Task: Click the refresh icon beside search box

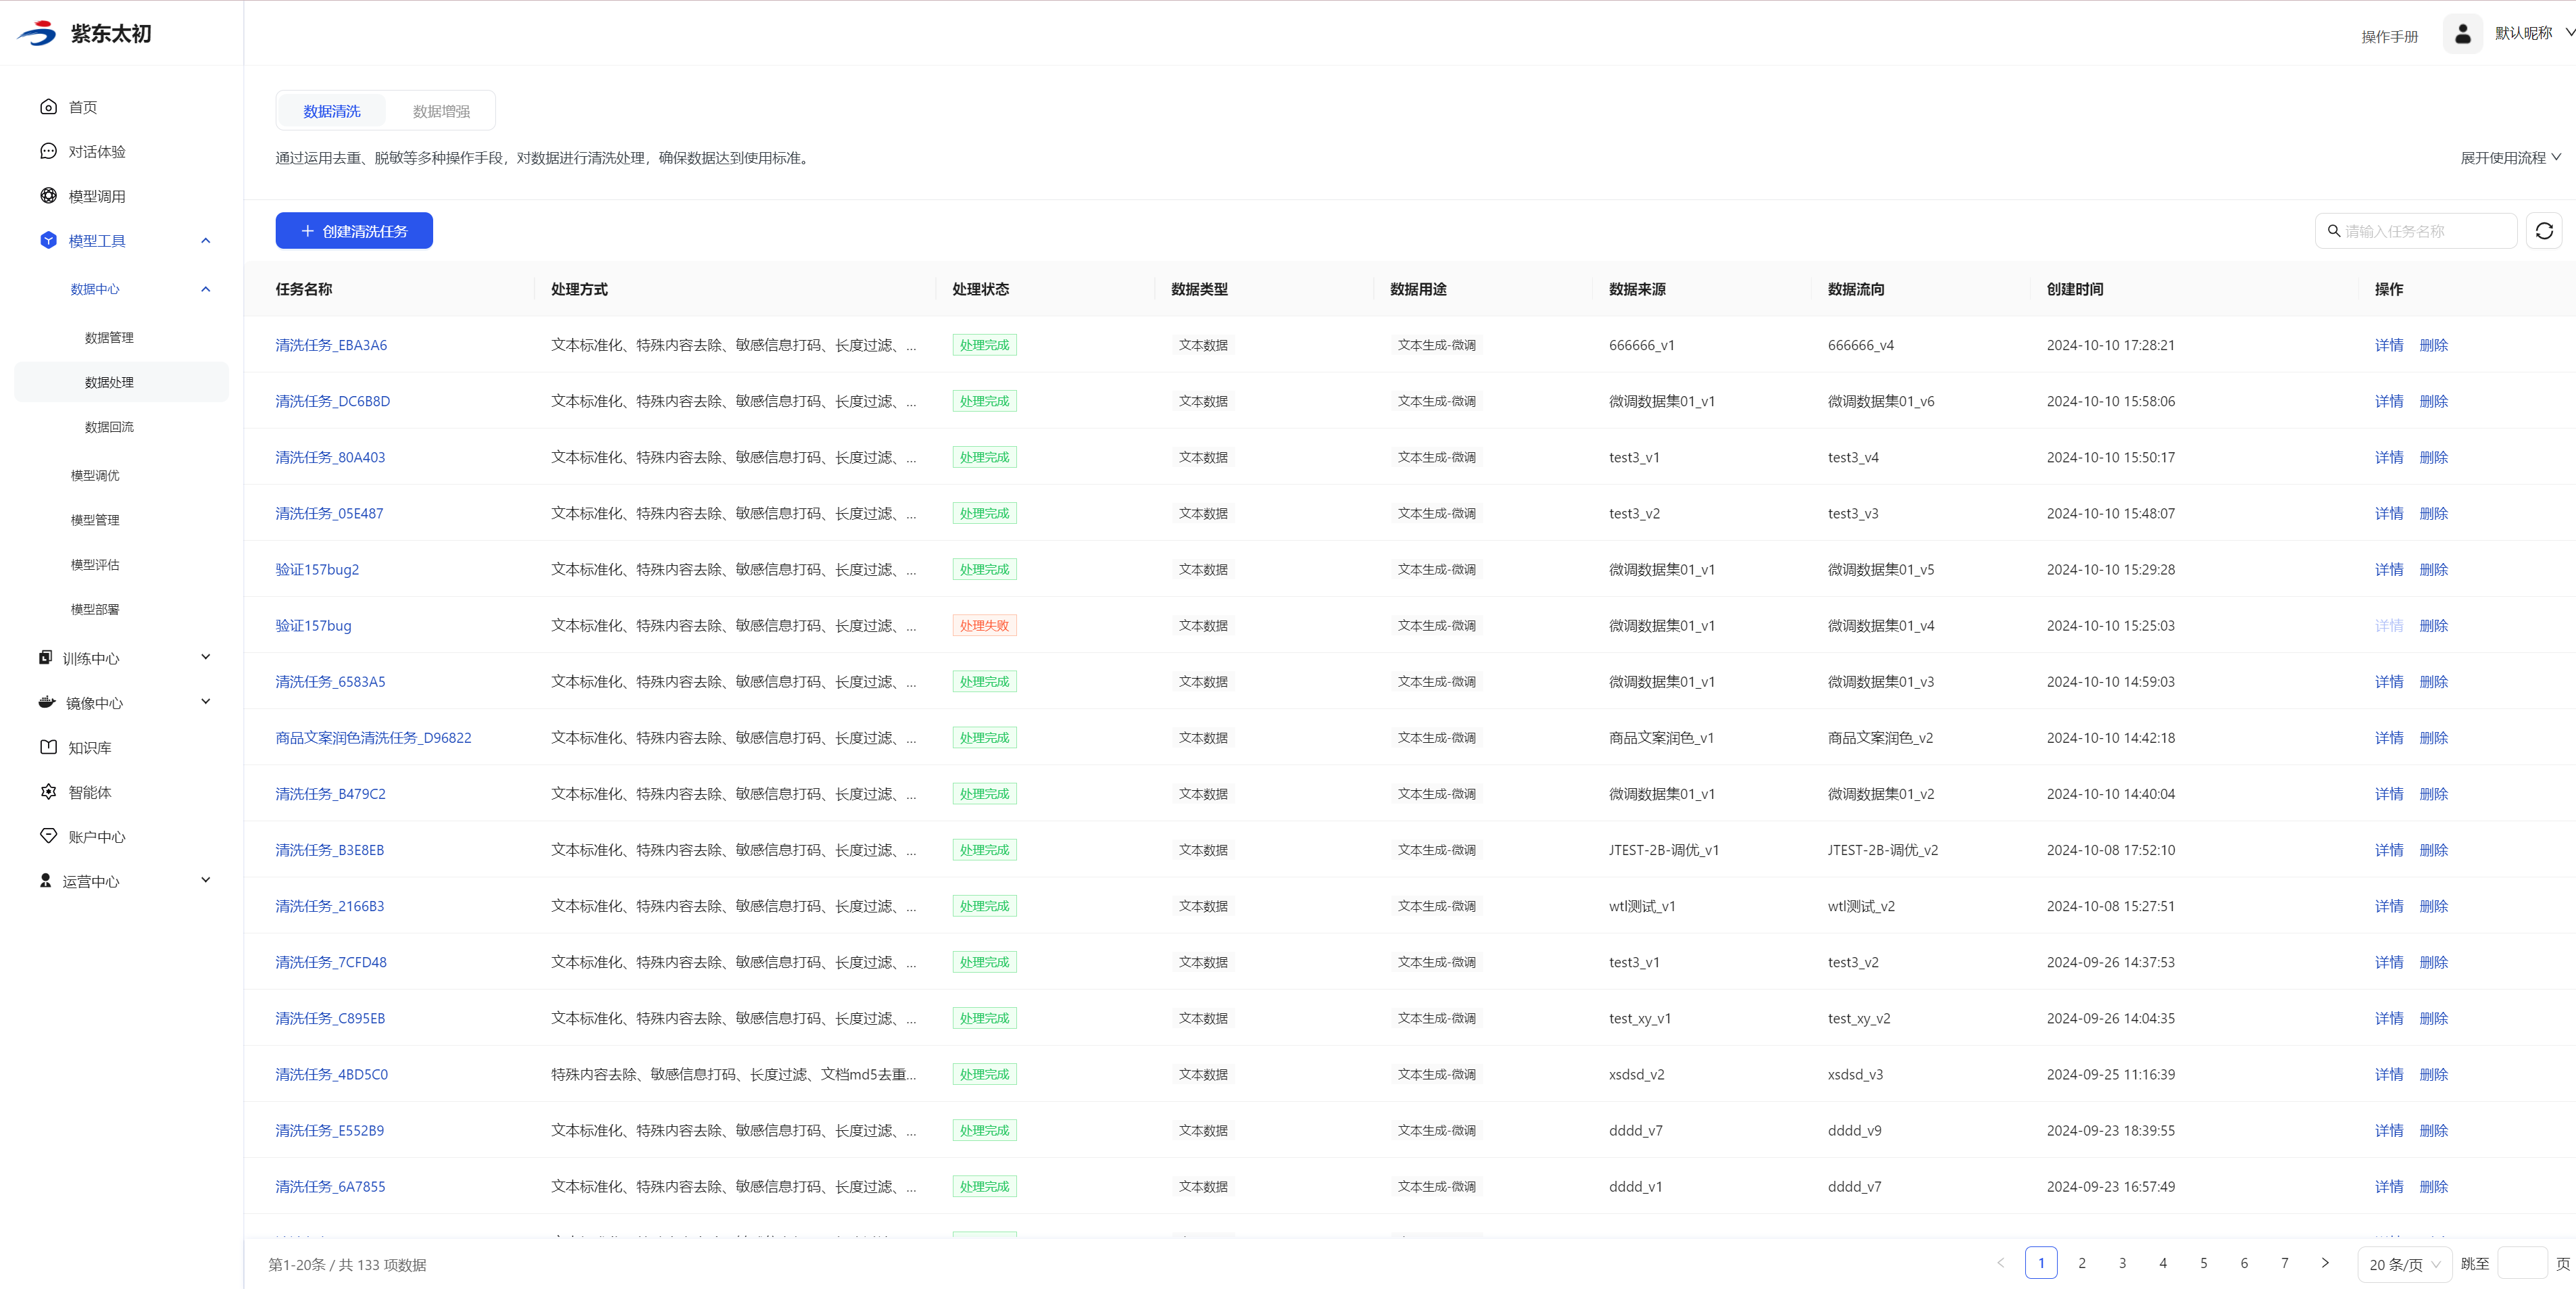Action: pos(2544,231)
